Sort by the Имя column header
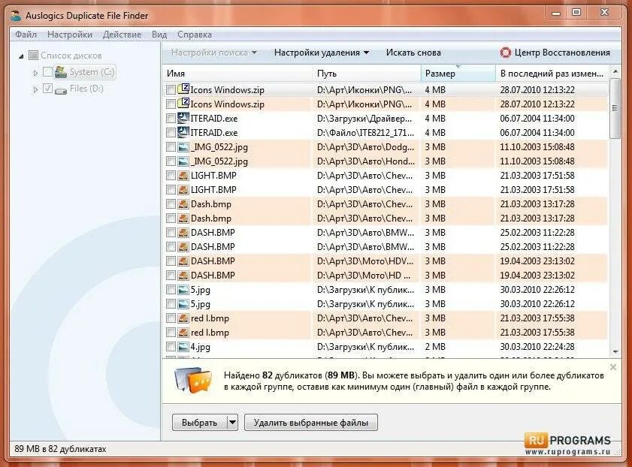Screen dimensions: 632x467 point(237,74)
